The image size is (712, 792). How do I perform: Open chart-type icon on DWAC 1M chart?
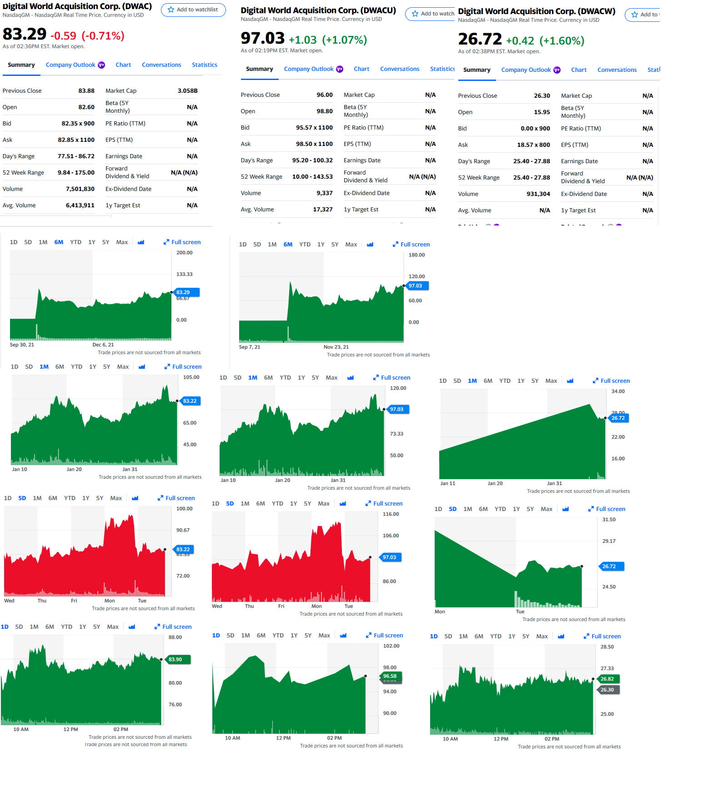142,367
